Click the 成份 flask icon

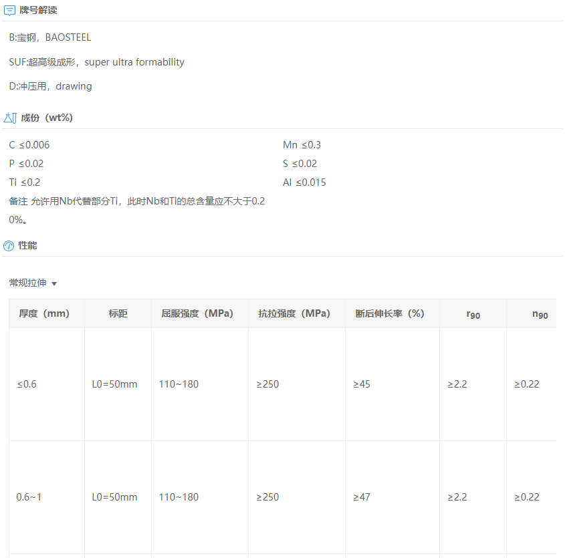[10, 118]
